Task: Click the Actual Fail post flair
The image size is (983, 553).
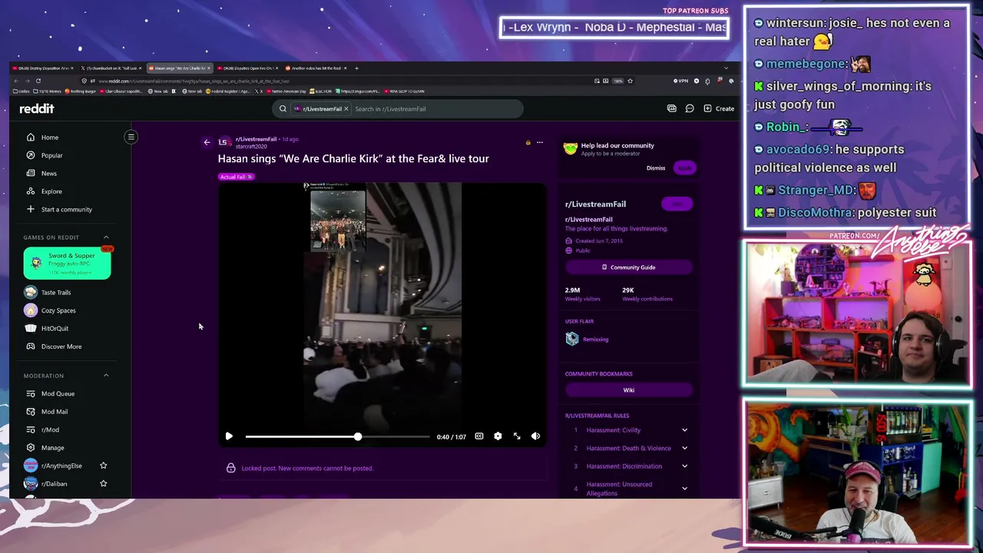Action: pyautogui.click(x=236, y=177)
